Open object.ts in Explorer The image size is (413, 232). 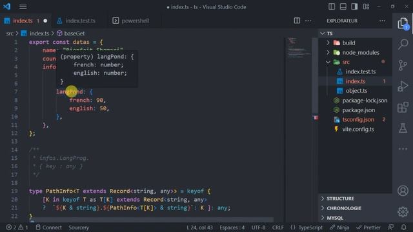[x=355, y=91]
